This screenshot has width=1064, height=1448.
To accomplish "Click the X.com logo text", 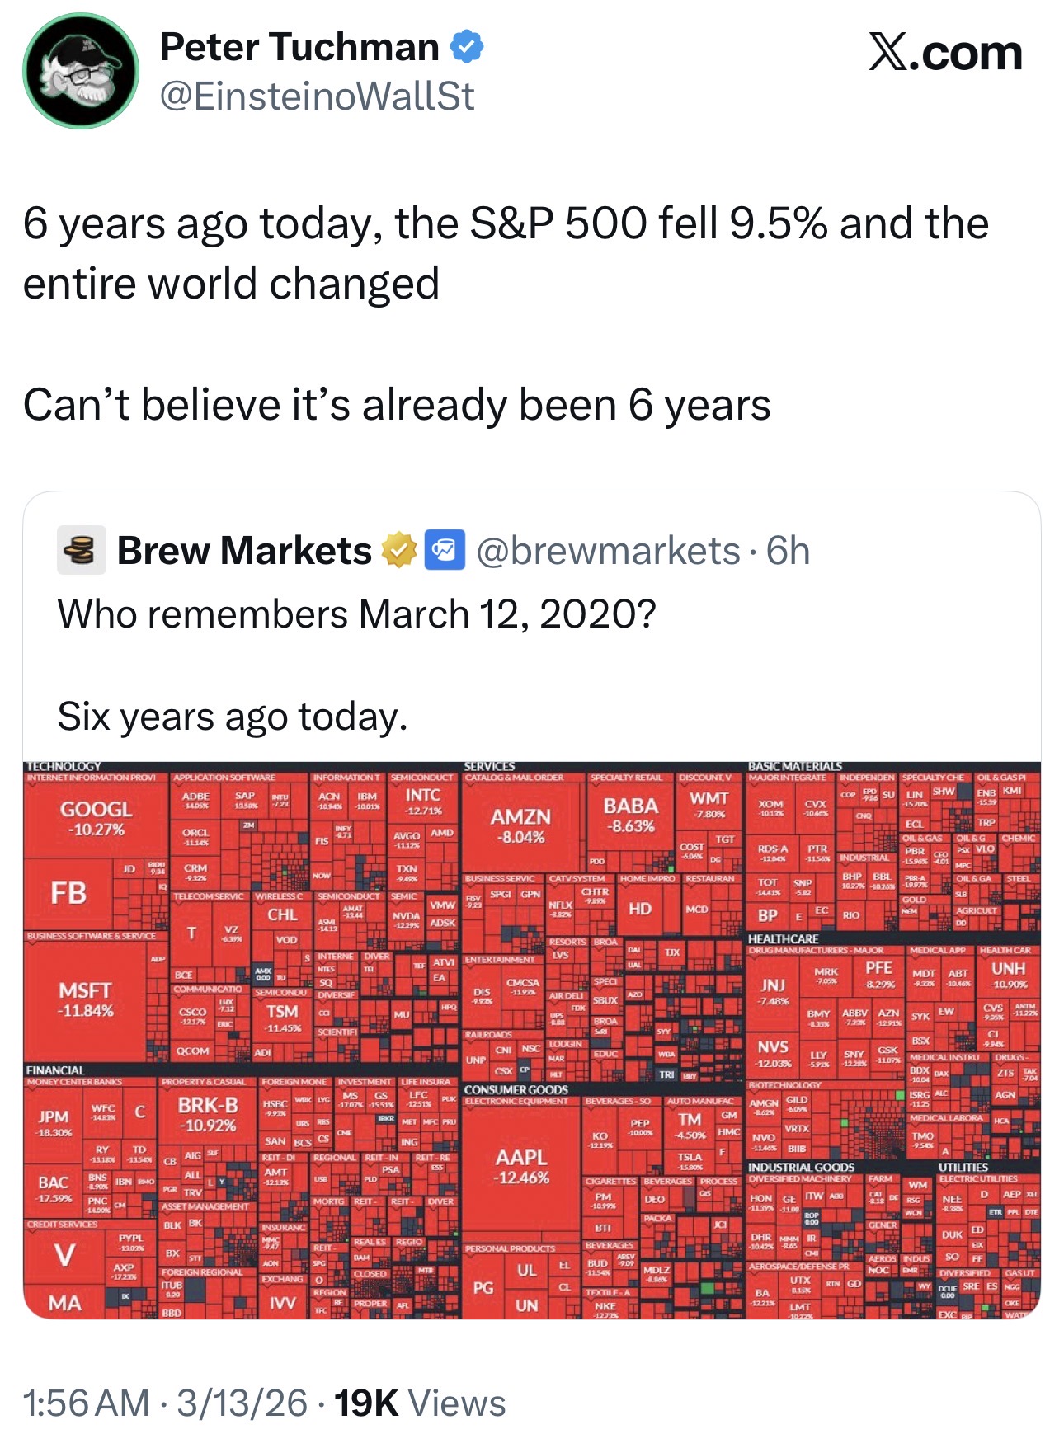I will (x=945, y=53).
